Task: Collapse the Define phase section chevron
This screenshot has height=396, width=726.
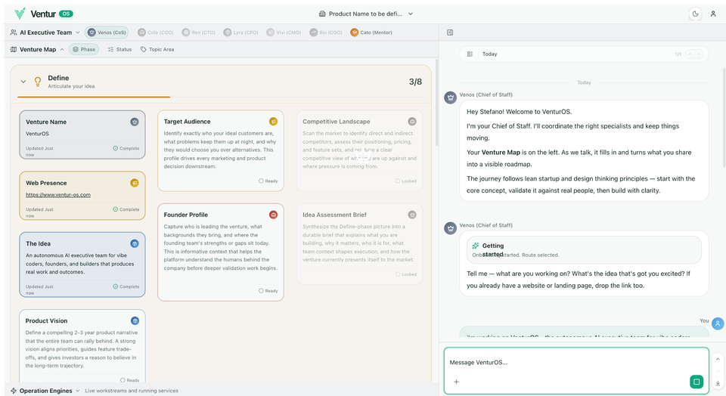Action: click(23, 82)
